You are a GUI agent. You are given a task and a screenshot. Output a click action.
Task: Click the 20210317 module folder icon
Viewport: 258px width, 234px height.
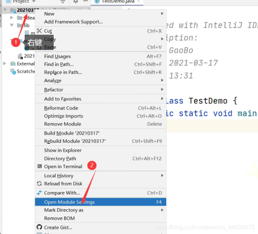coord(13,10)
